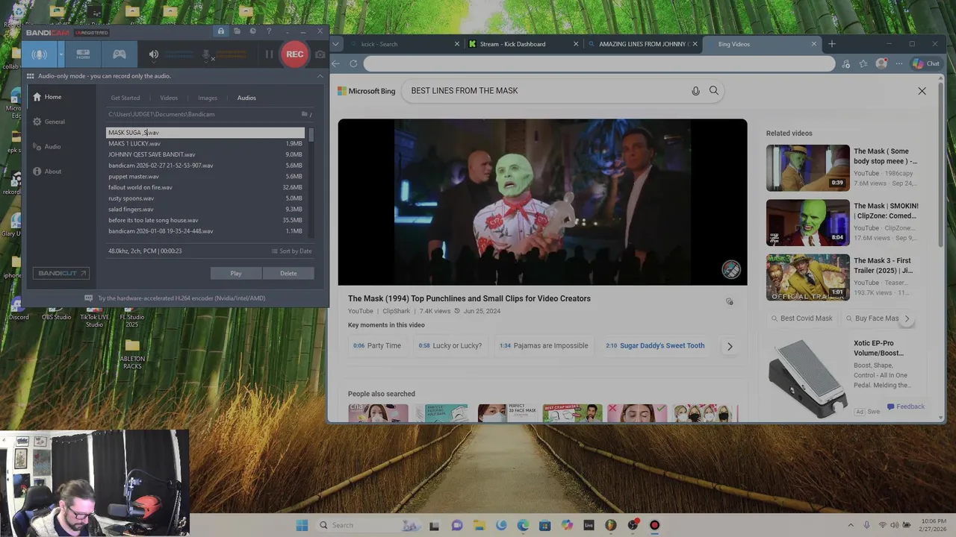
Task: Click the Delete button in Bandicam
Action: pyautogui.click(x=288, y=274)
